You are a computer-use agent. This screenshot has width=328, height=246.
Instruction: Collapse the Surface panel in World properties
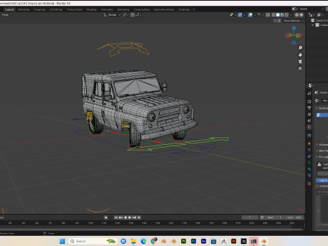pos(317,108)
